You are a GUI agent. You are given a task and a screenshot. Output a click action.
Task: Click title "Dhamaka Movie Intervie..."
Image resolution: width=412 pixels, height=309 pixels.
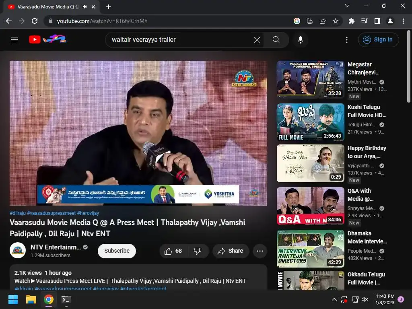(367, 237)
